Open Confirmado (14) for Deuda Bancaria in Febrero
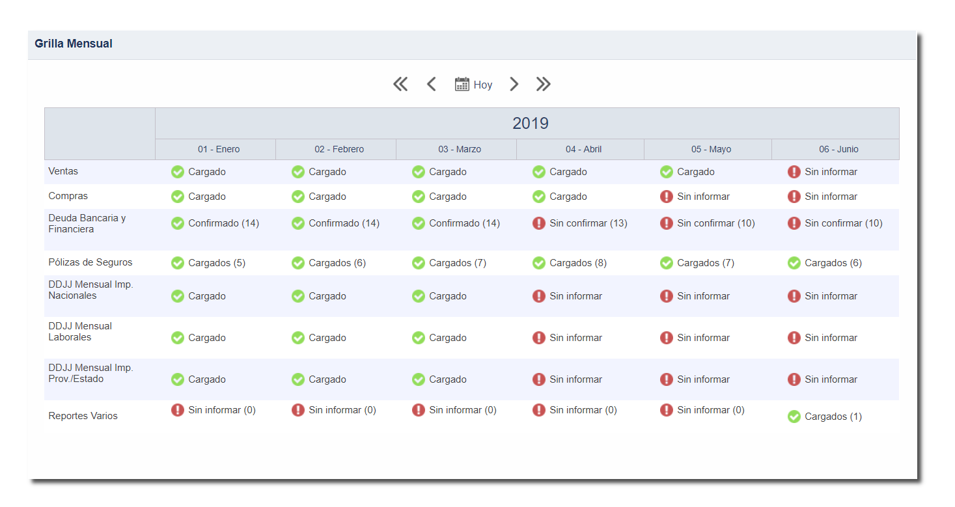This screenshot has width=955, height=507. click(x=344, y=223)
